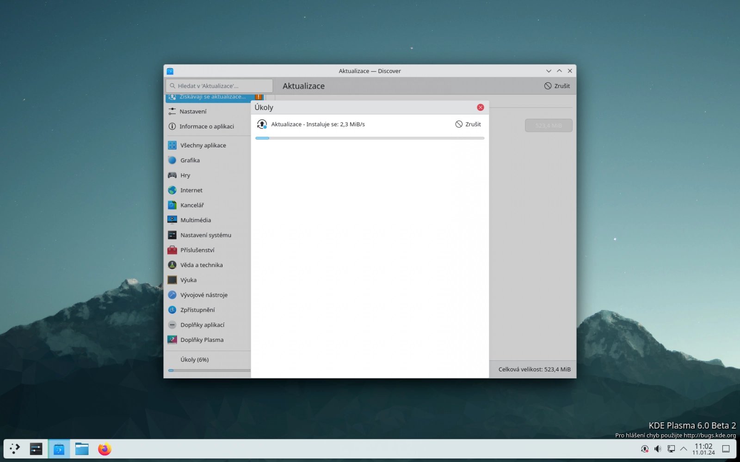Expand the hidden system tray icons
The height and width of the screenshot is (462, 740).
point(684,449)
